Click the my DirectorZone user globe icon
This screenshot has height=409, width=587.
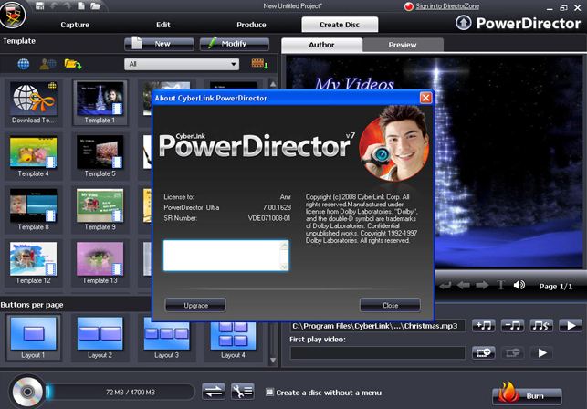pos(47,64)
